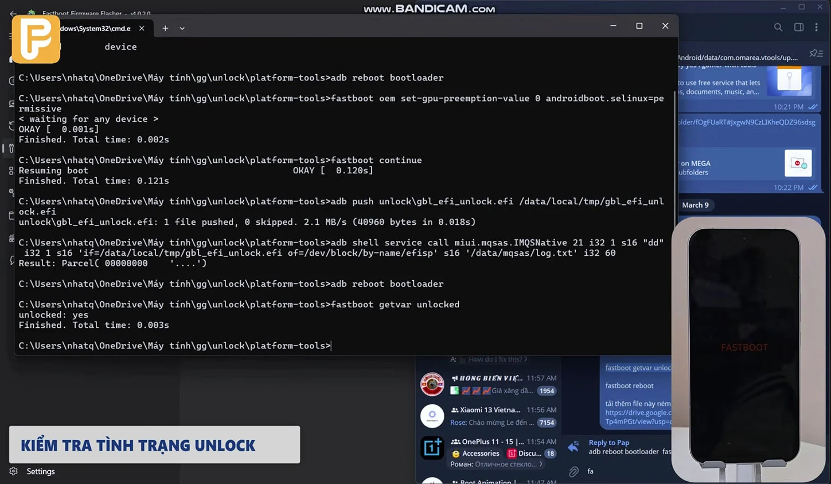Click the new tab plus button
831x484 pixels.
pos(165,28)
